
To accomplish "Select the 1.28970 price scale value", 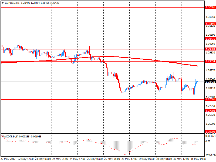I will (x=211, y=70).
